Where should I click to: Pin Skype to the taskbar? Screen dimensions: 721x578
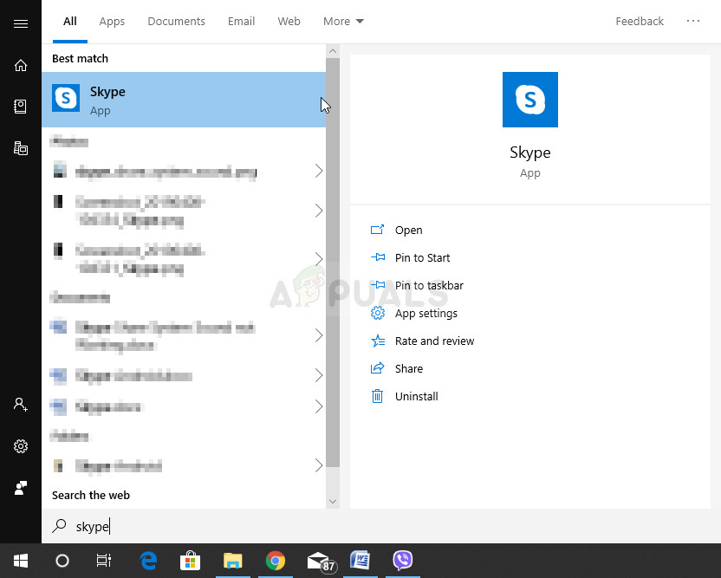(428, 285)
